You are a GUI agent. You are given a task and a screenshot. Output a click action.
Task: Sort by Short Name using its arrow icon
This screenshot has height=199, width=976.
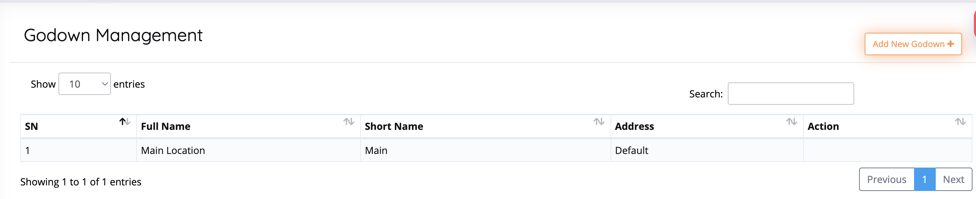(599, 121)
